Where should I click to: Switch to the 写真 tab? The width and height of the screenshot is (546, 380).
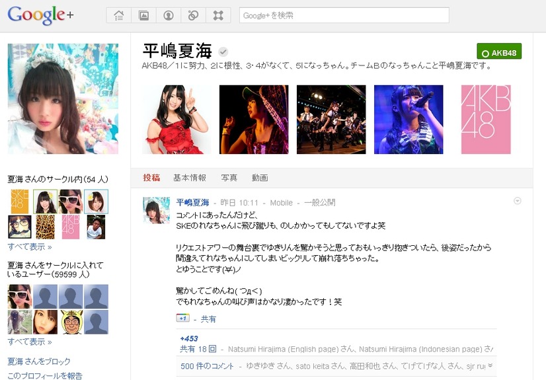(x=229, y=178)
